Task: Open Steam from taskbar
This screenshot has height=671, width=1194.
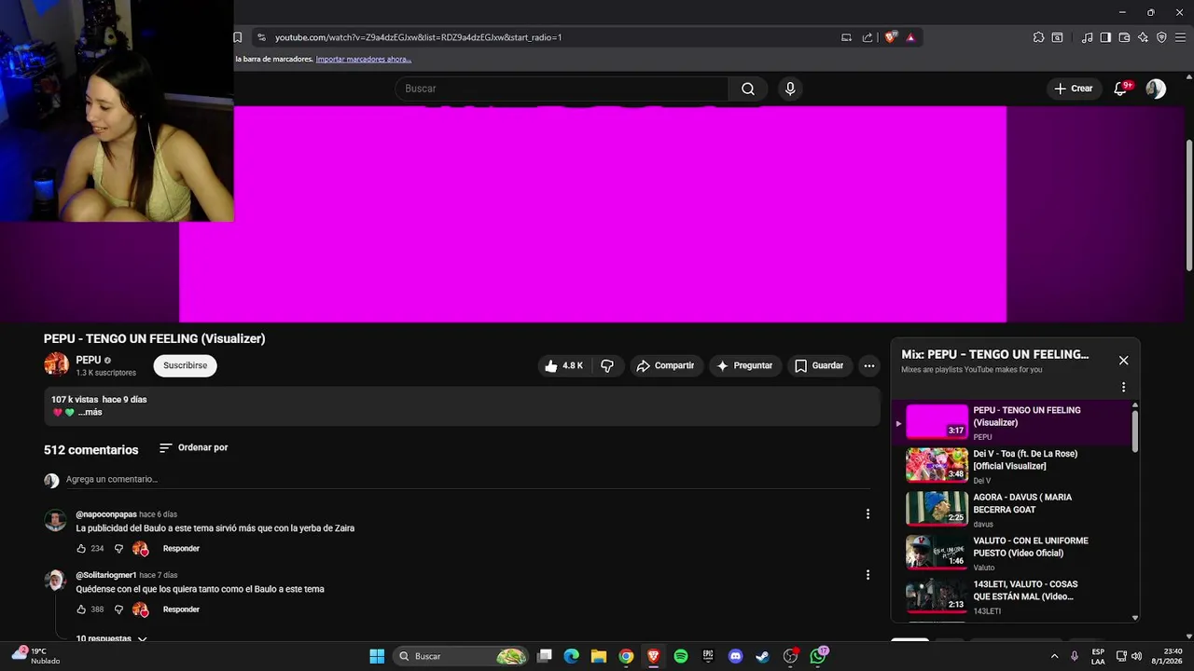Action: [x=762, y=656]
